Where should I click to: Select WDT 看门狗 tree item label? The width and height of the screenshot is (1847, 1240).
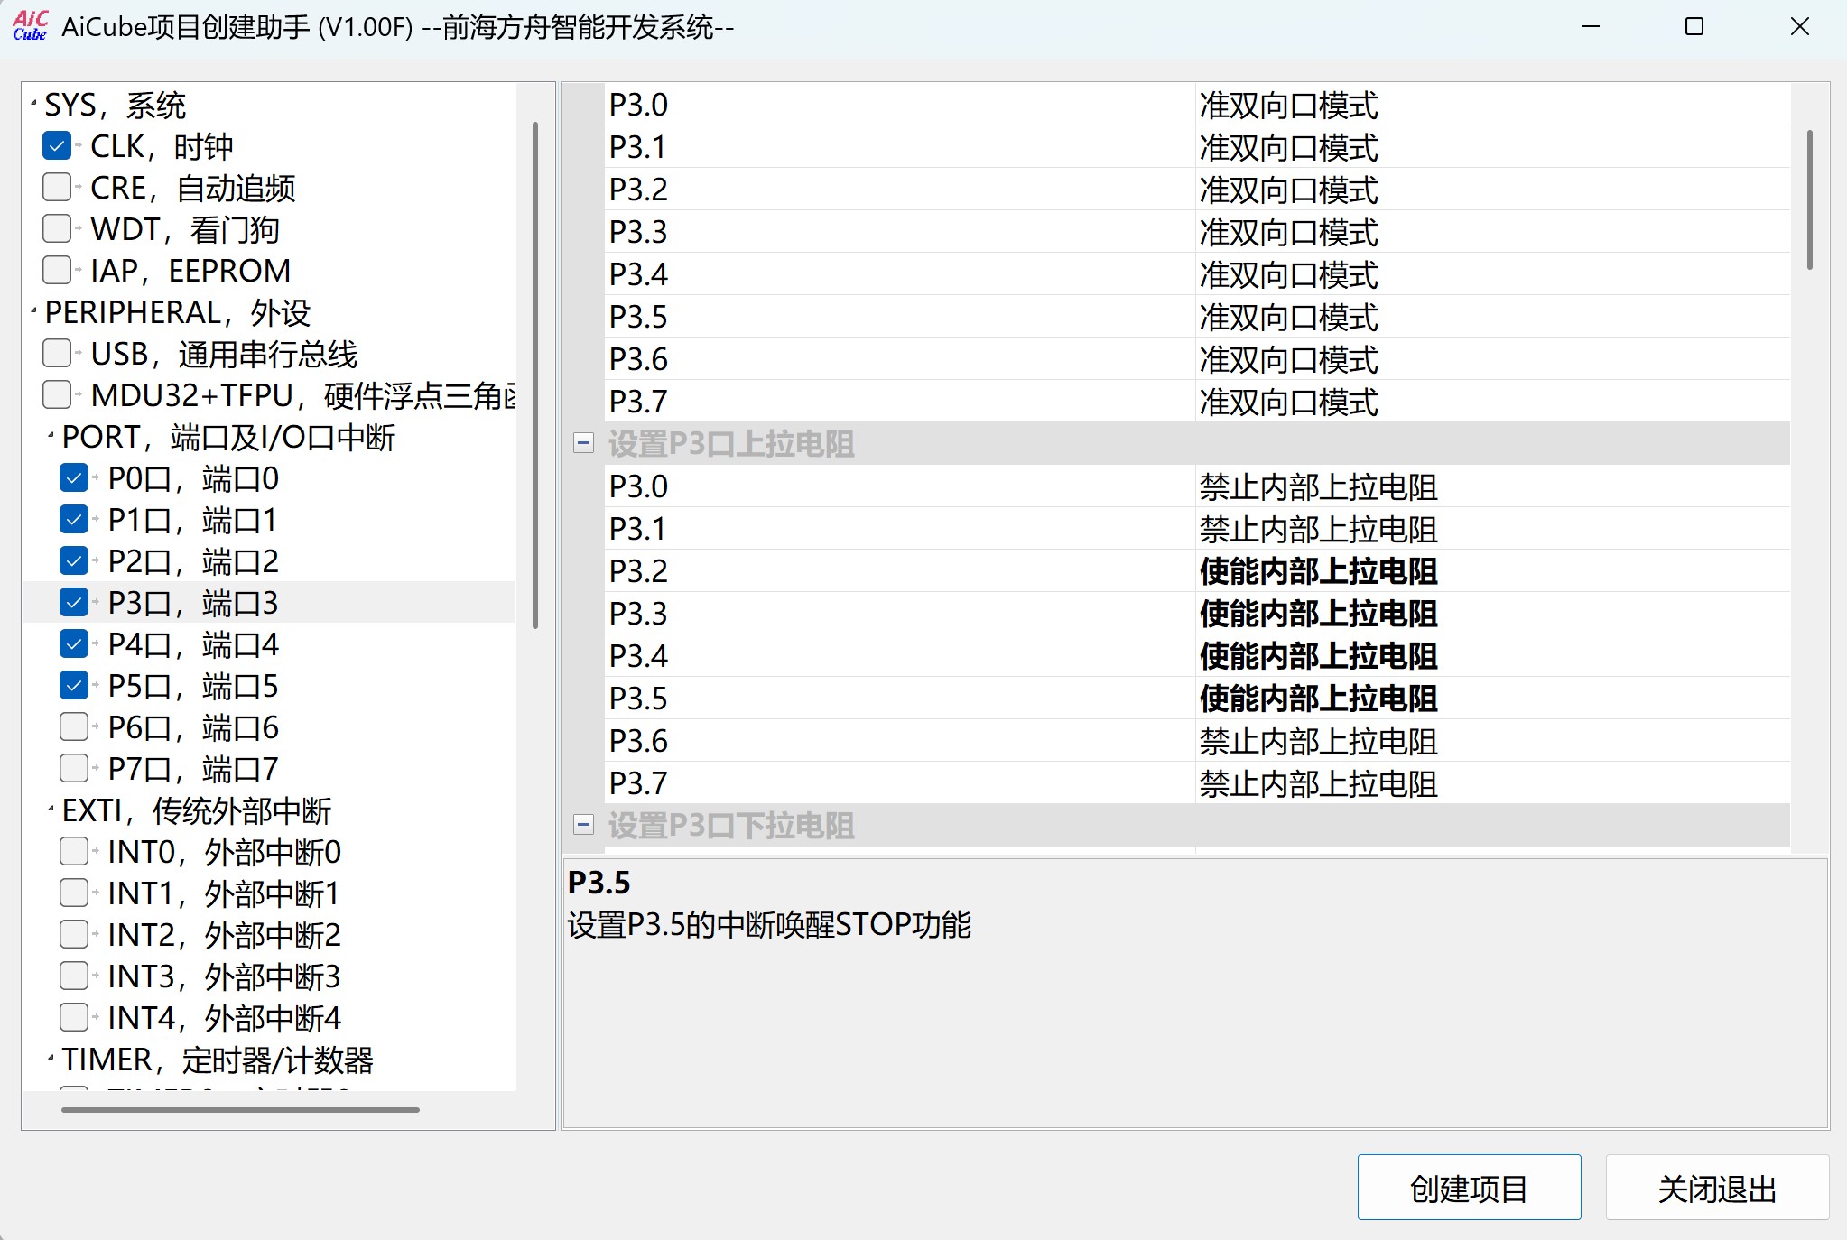click(185, 229)
